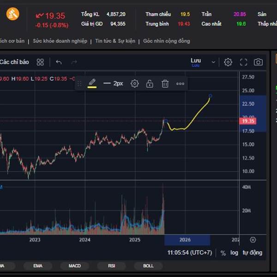Add the RSI indicator
This screenshot has width=277, height=277.
click(111, 266)
